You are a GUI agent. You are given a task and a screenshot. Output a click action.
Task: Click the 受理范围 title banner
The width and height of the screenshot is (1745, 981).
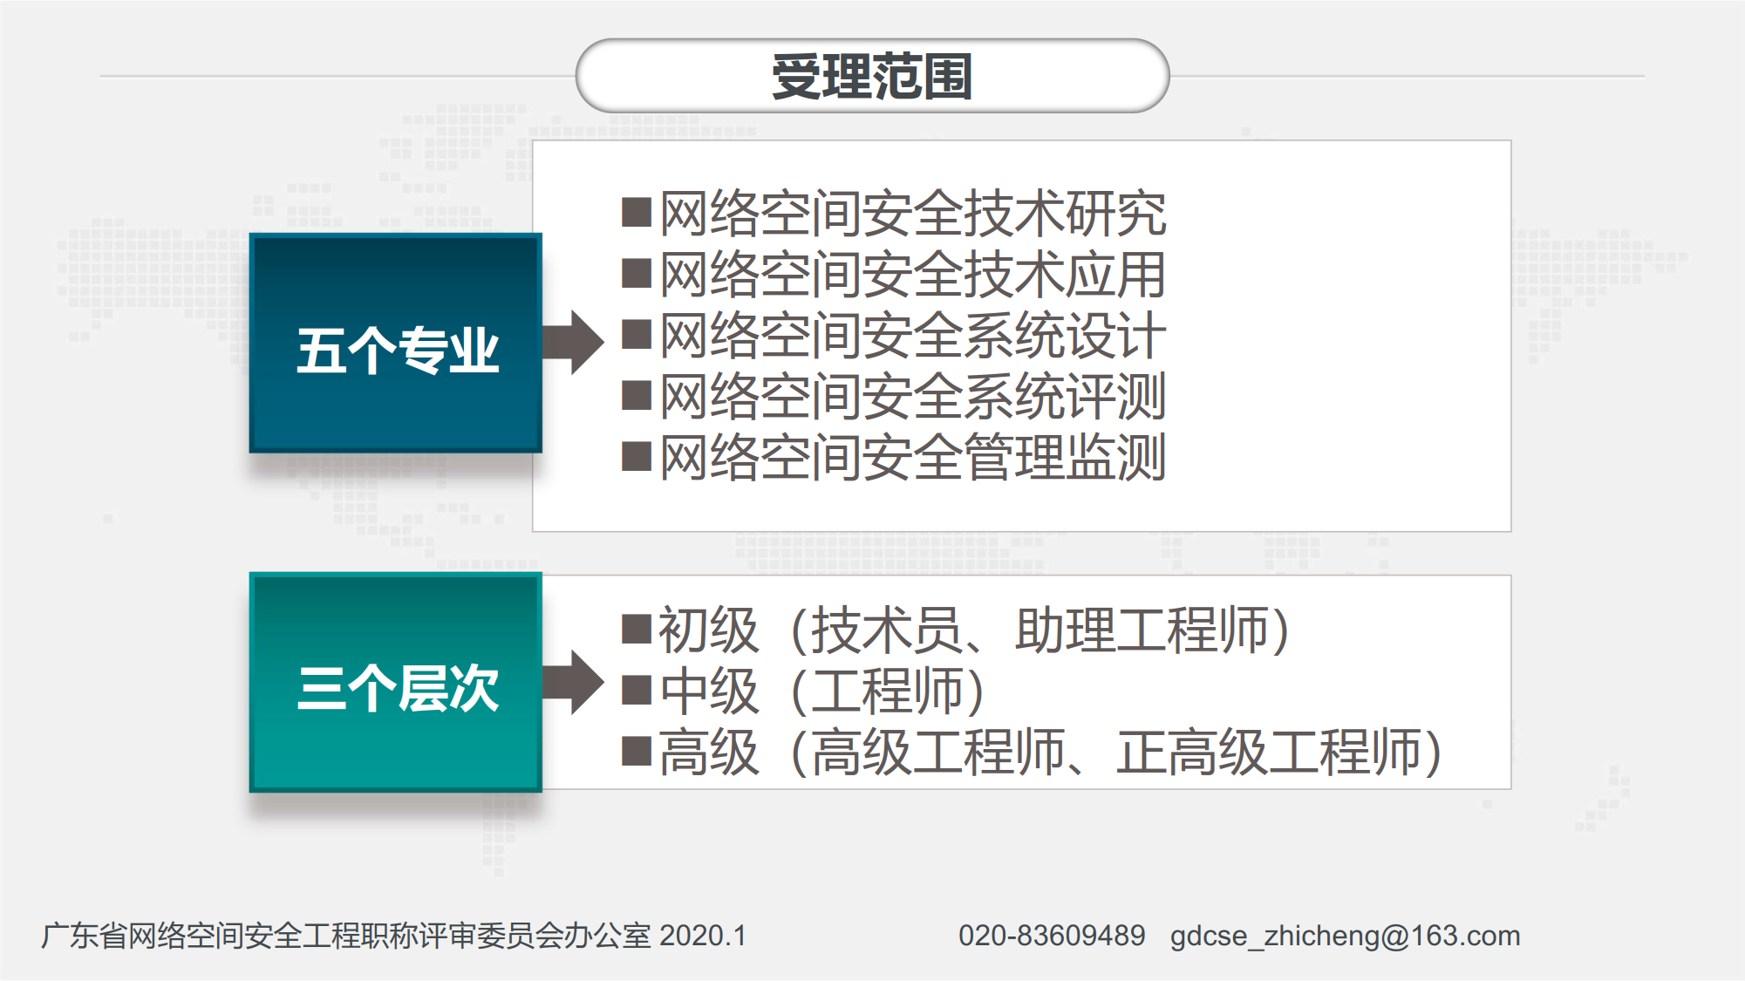[x=872, y=76]
